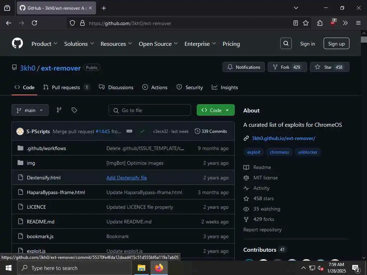Open HaparaBypass-Iframe.html file
The width and height of the screenshot is (367, 275).
tap(56, 192)
